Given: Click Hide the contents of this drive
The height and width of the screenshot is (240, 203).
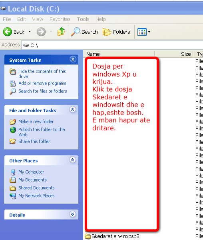Looking at the screenshot, I should point(42,74).
